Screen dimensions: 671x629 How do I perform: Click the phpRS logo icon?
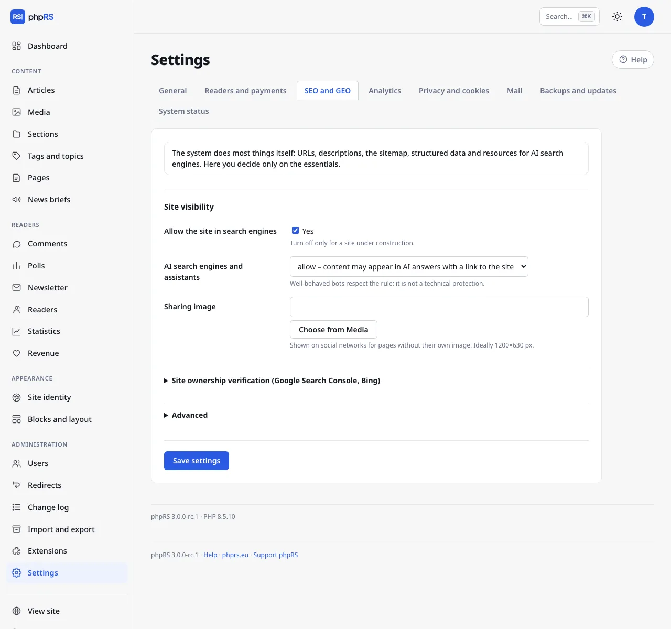pos(18,17)
